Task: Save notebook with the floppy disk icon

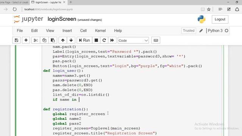Action: 16,40
